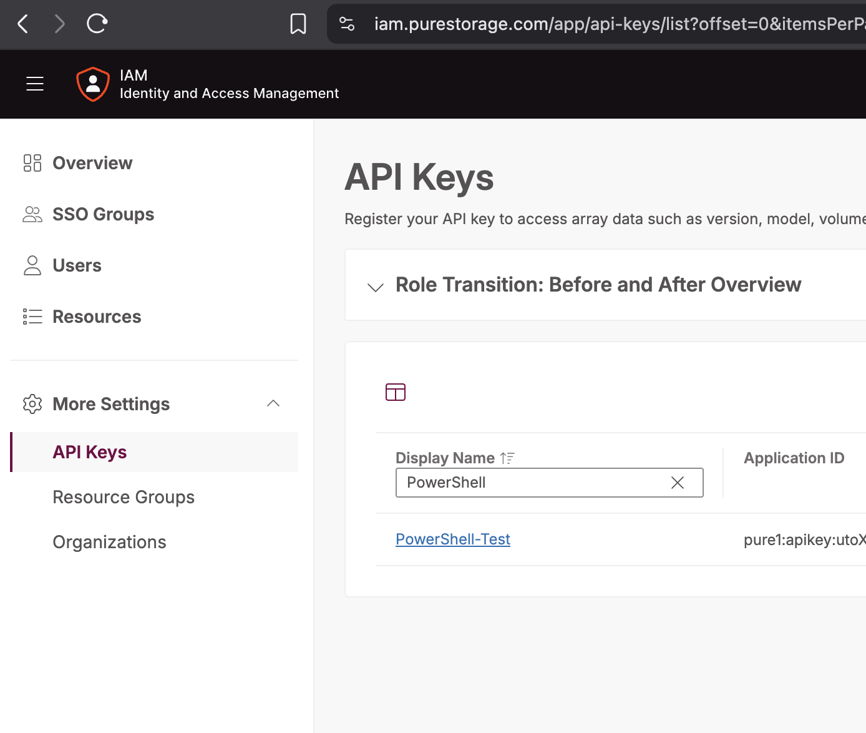Go to Overview in the sidebar
Viewport: 866px width, 733px height.
click(92, 163)
